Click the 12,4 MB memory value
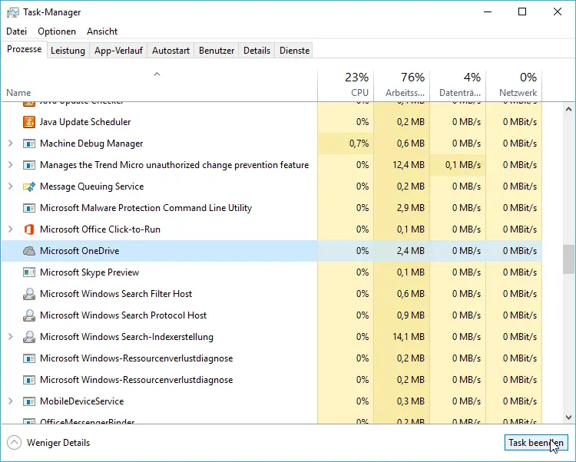Image resolution: width=576 pixels, height=462 pixels. click(x=409, y=165)
